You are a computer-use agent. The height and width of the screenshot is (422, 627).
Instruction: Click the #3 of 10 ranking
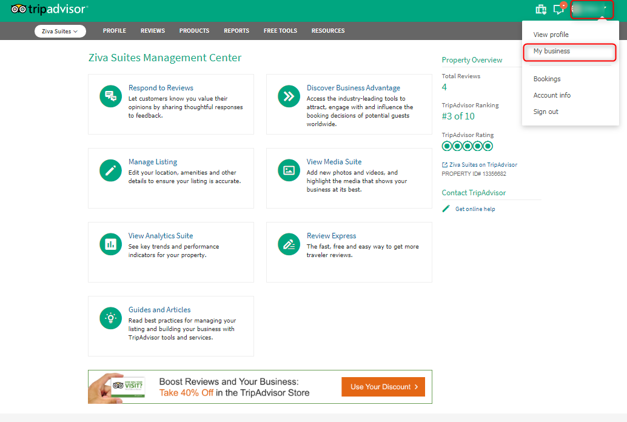tap(458, 116)
